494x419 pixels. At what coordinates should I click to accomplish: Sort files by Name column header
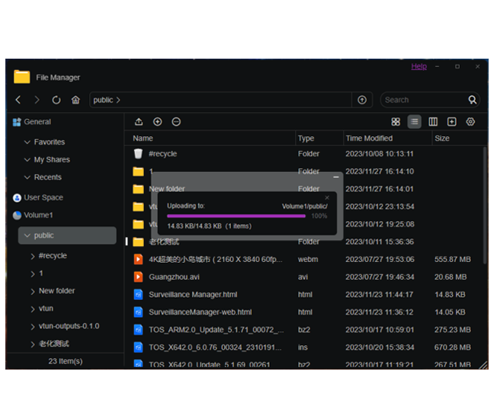(143, 139)
